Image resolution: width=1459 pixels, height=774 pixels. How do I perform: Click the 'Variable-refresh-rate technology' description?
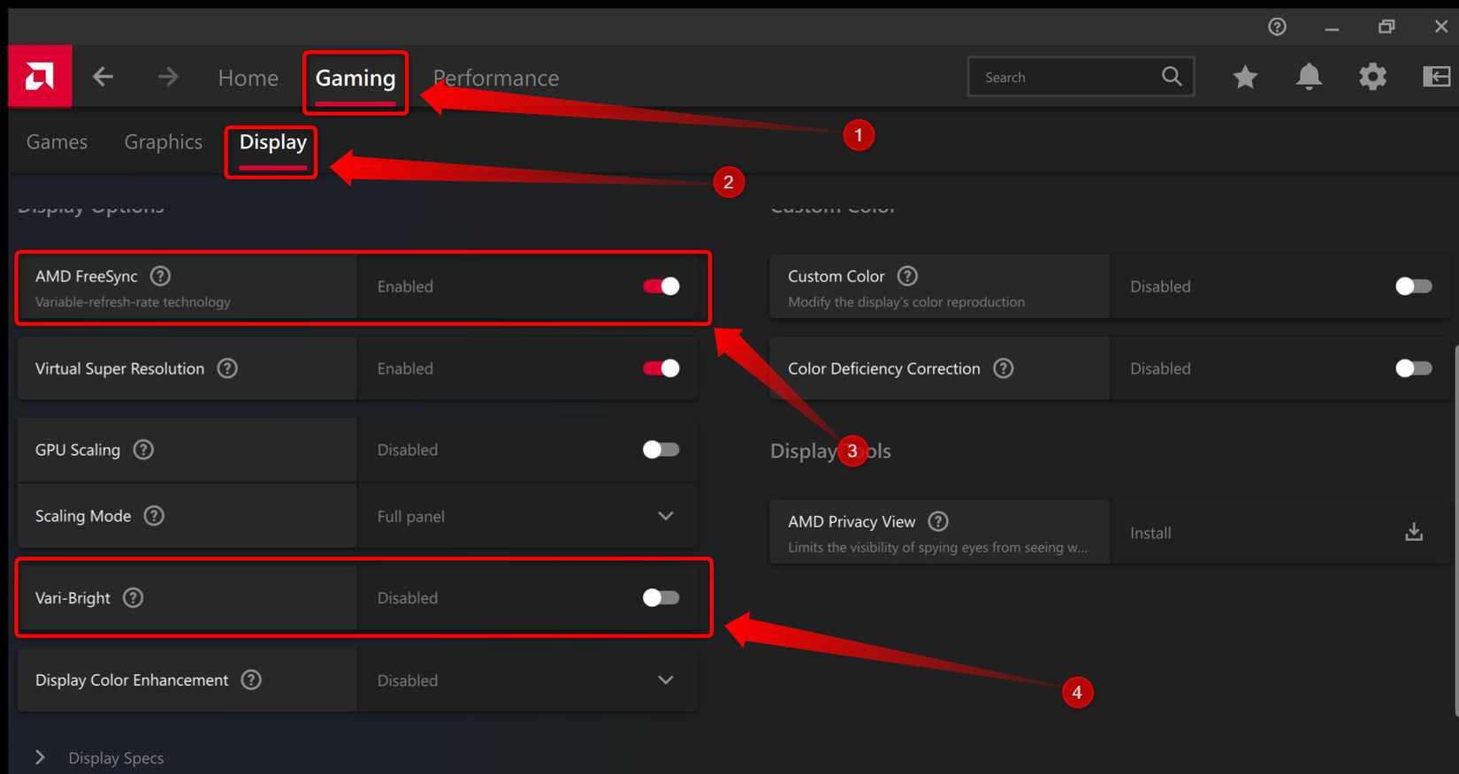133,302
